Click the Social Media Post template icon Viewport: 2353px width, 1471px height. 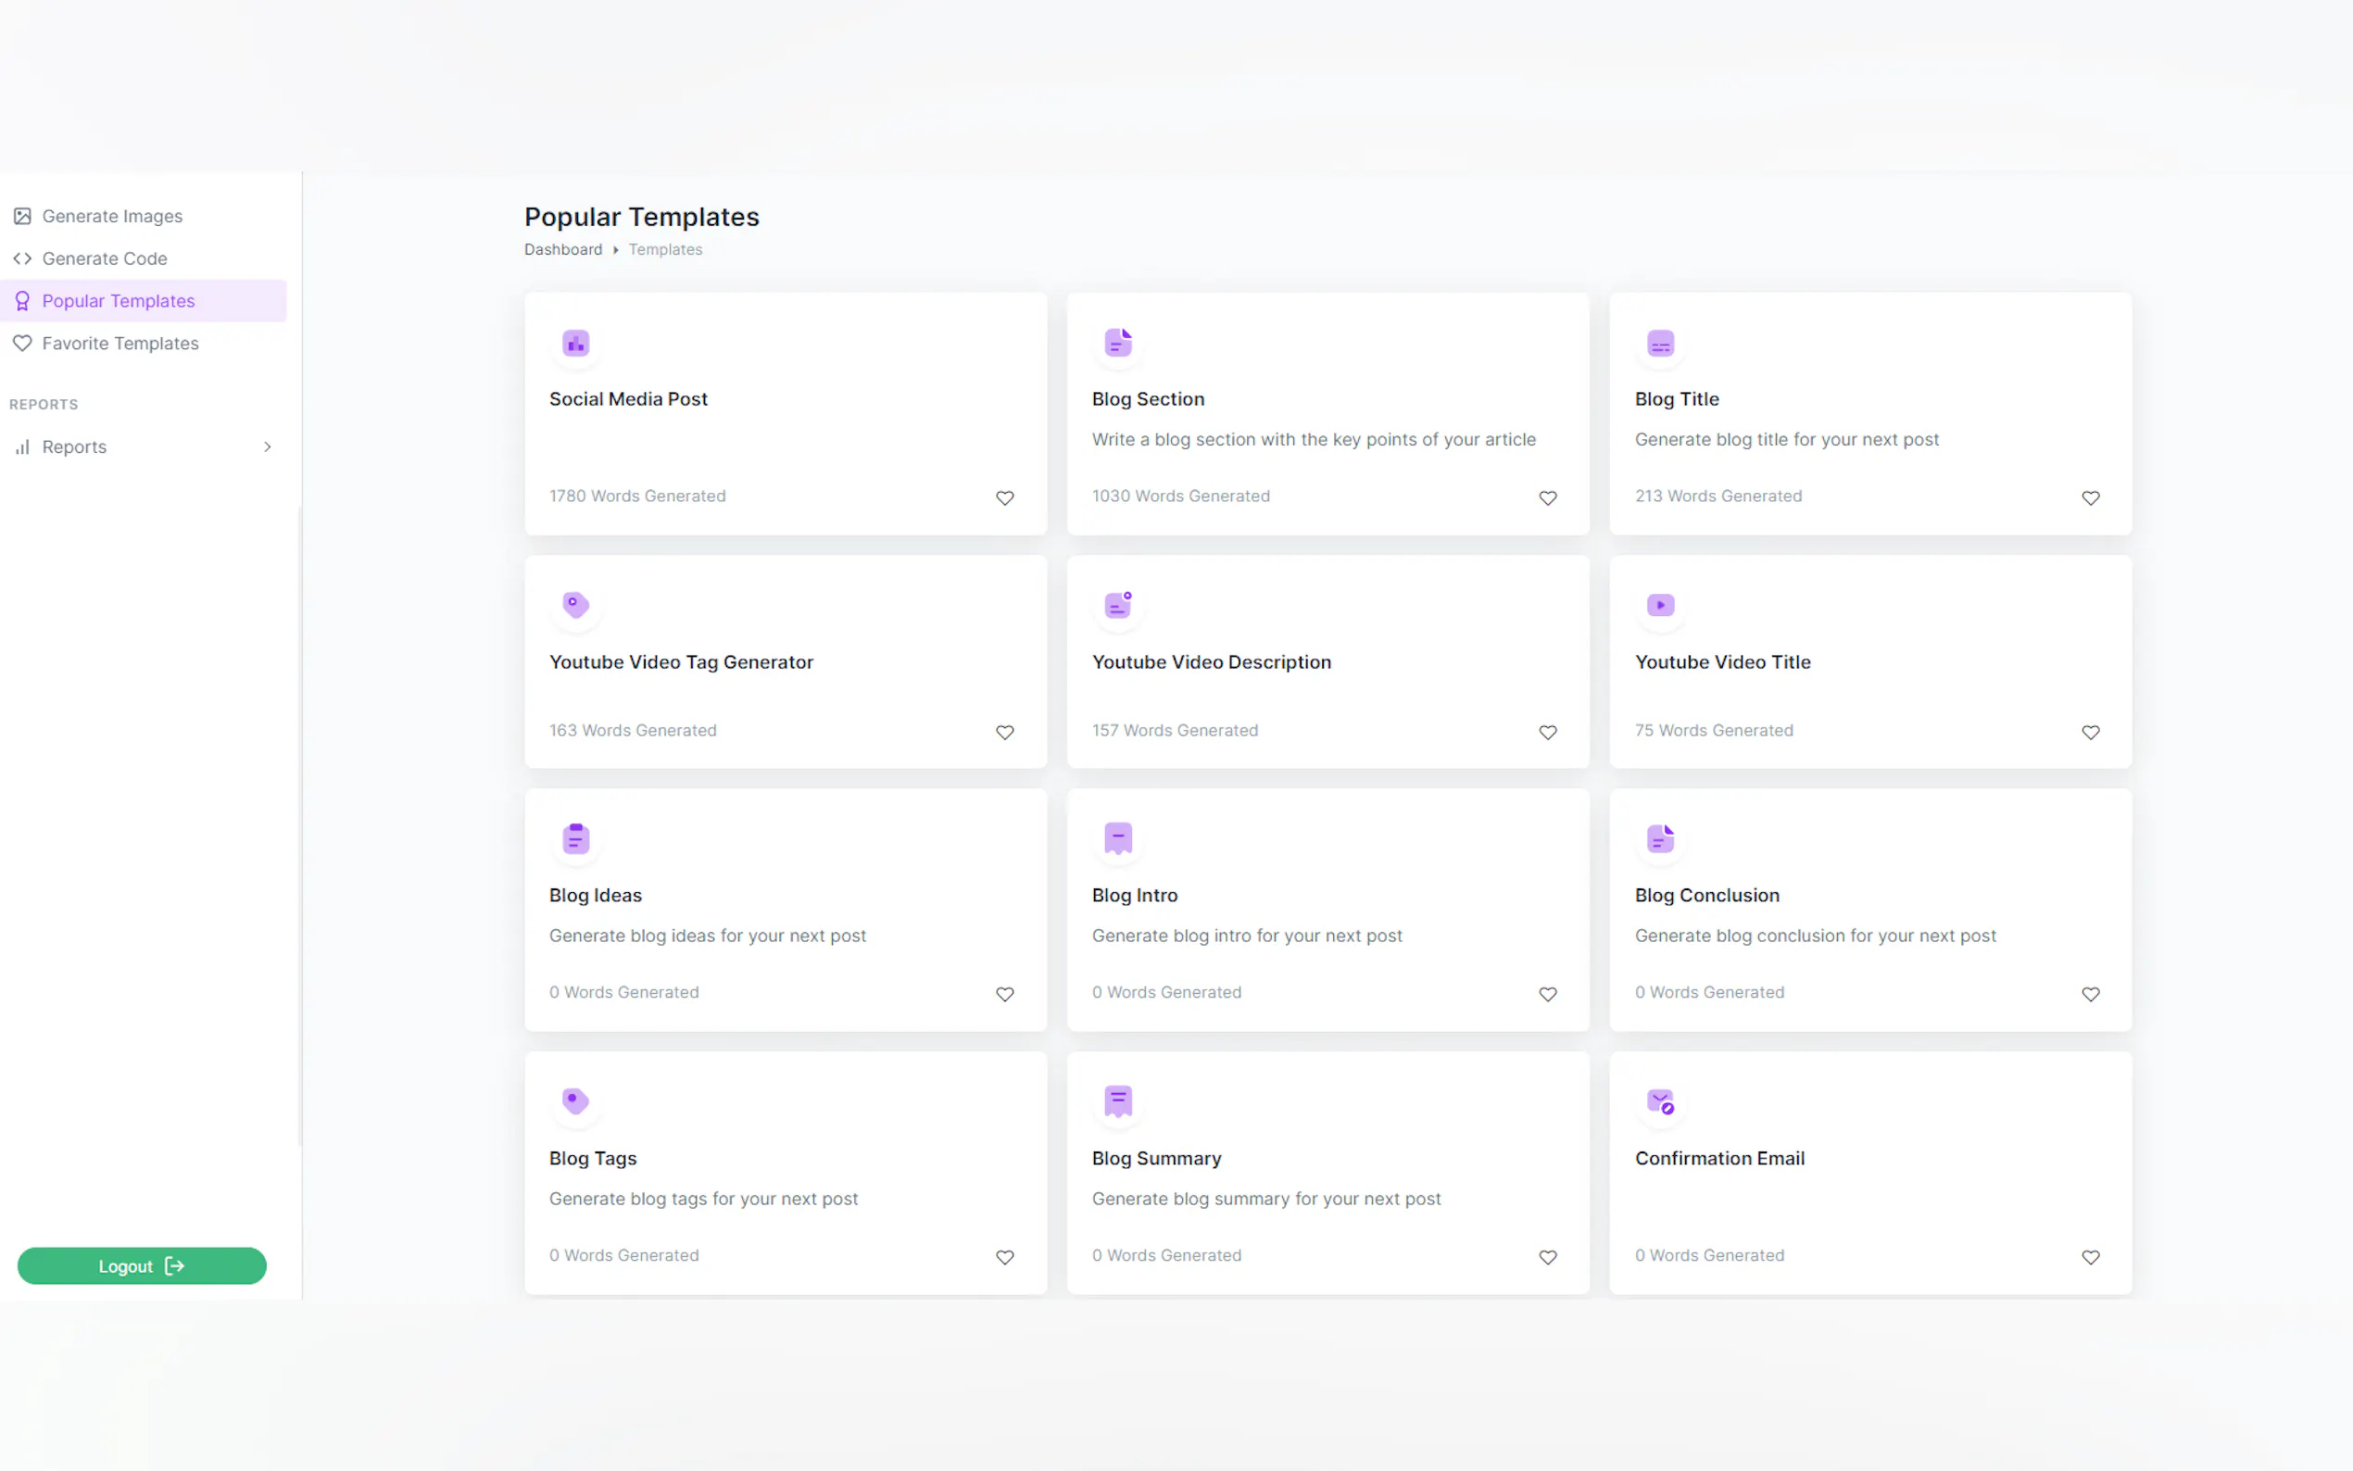(576, 344)
